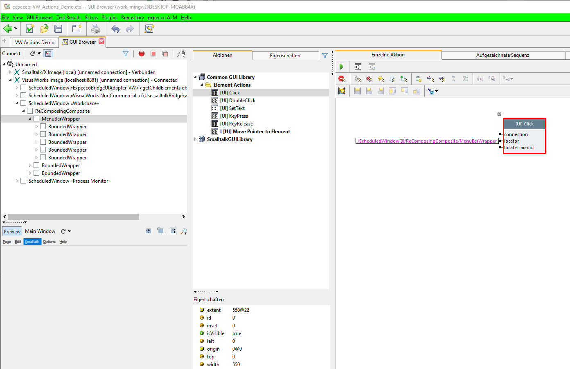Collapse the Element Actions tree group

(x=202, y=85)
